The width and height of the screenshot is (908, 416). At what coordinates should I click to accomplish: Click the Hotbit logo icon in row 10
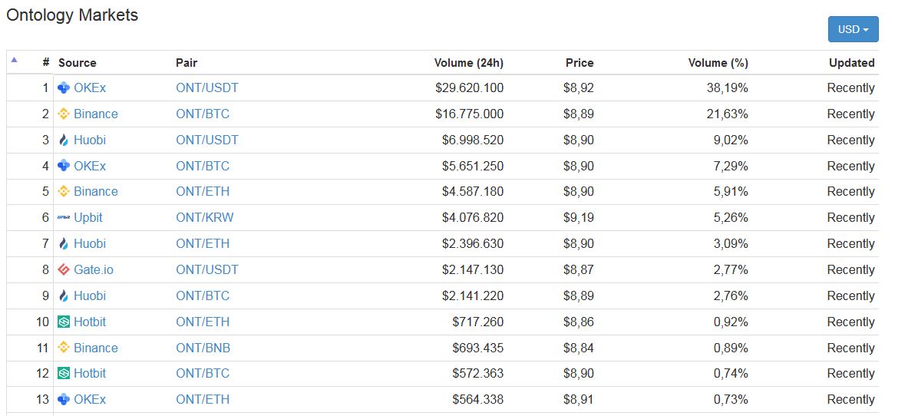[64, 322]
